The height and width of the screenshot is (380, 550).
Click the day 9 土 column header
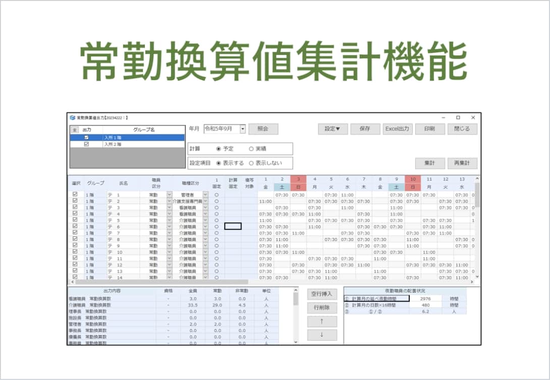point(397,183)
